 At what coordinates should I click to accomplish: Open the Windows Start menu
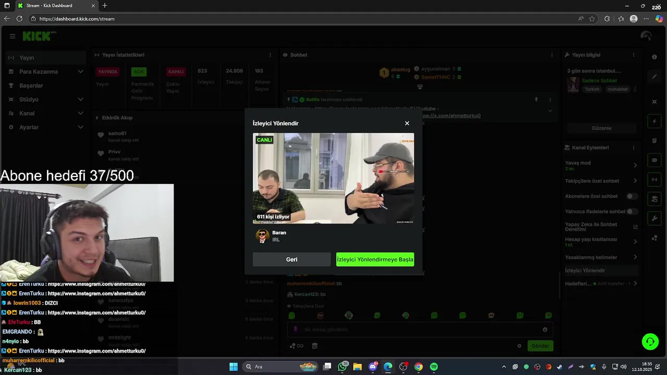pos(233,367)
